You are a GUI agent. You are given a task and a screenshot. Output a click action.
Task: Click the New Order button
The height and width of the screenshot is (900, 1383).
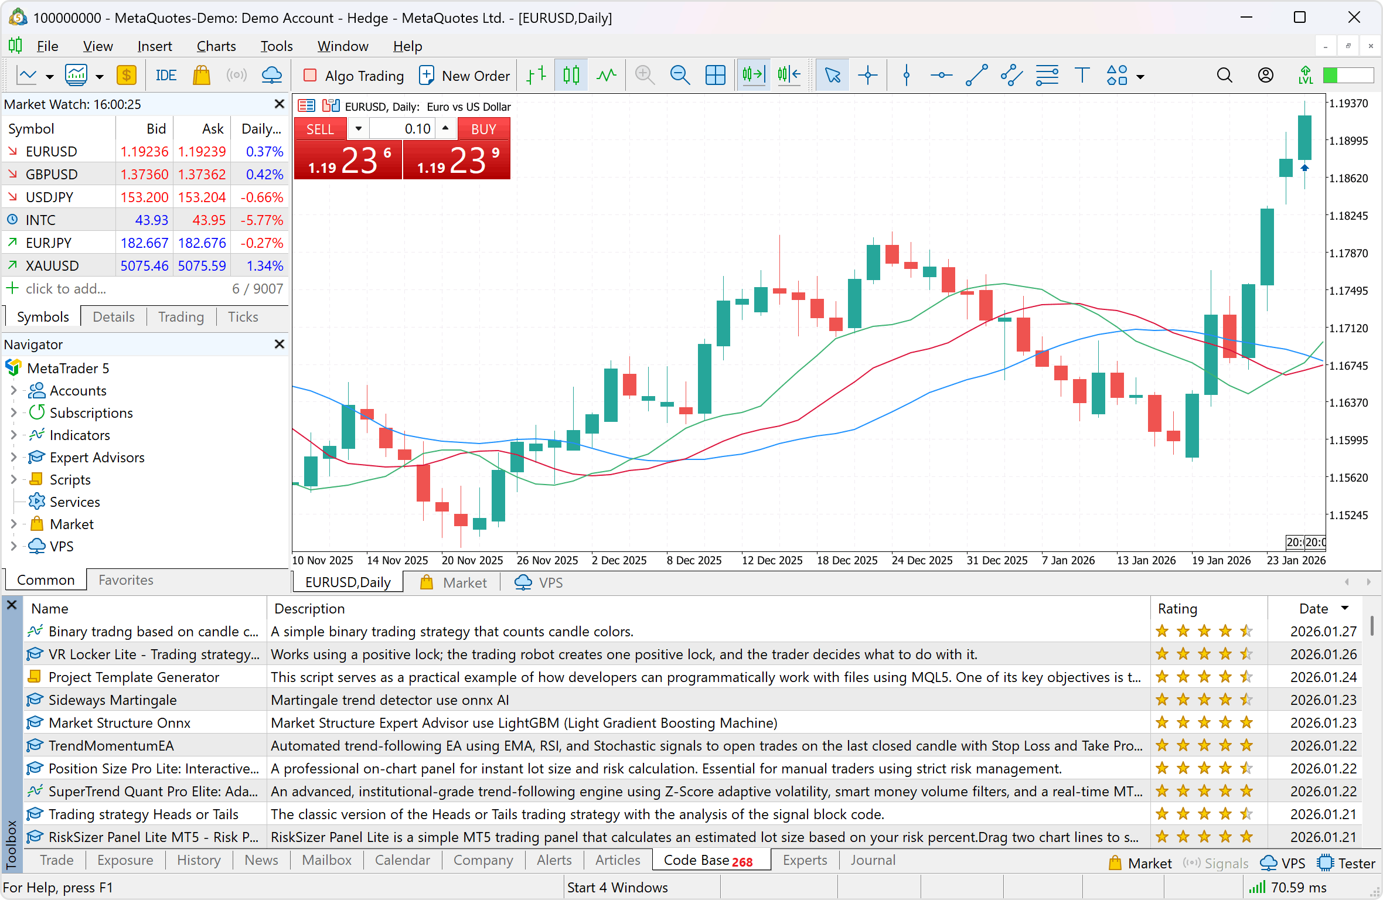click(x=465, y=76)
